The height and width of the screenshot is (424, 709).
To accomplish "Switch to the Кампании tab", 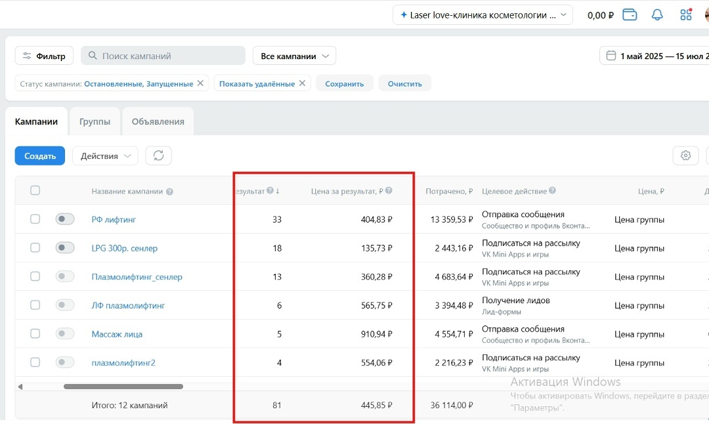I will 36,121.
